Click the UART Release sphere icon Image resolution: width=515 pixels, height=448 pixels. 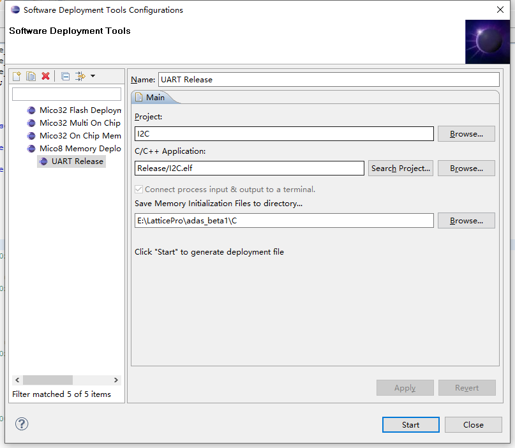tap(43, 161)
